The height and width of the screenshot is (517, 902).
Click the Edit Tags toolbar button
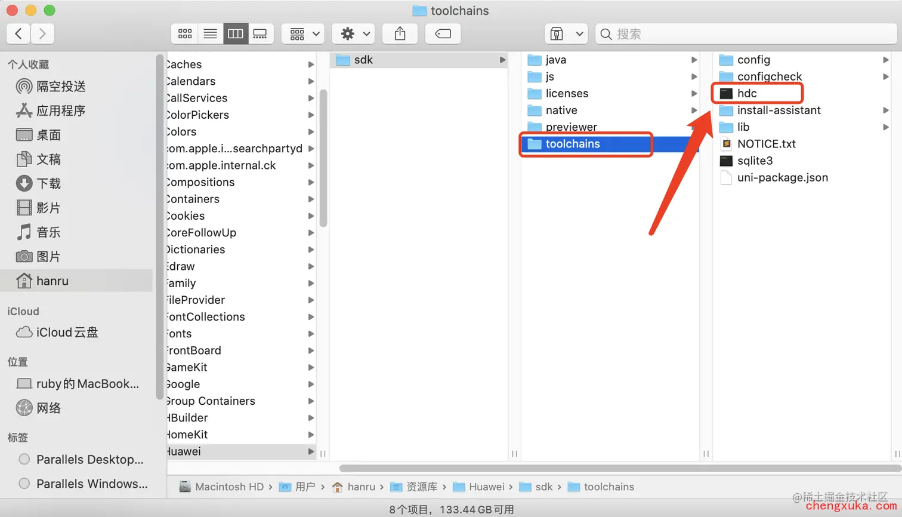click(x=443, y=33)
